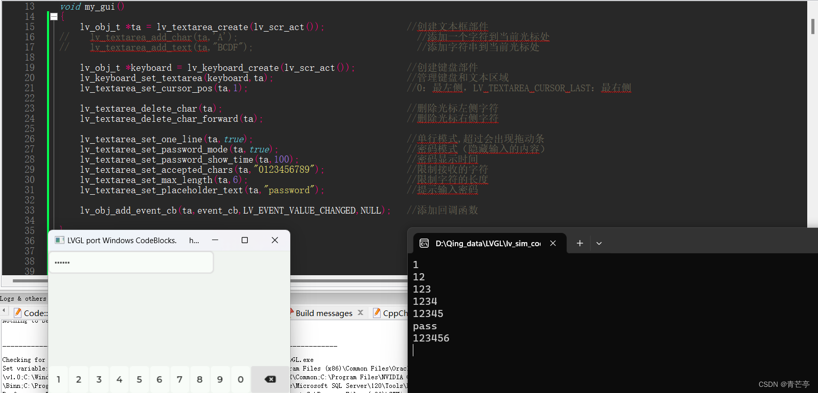Click line number 26 in the gutter
This screenshot has height=393, width=818.
(30, 139)
